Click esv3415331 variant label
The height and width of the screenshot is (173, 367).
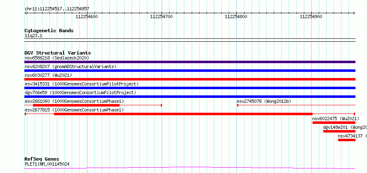[x=82, y=84]
